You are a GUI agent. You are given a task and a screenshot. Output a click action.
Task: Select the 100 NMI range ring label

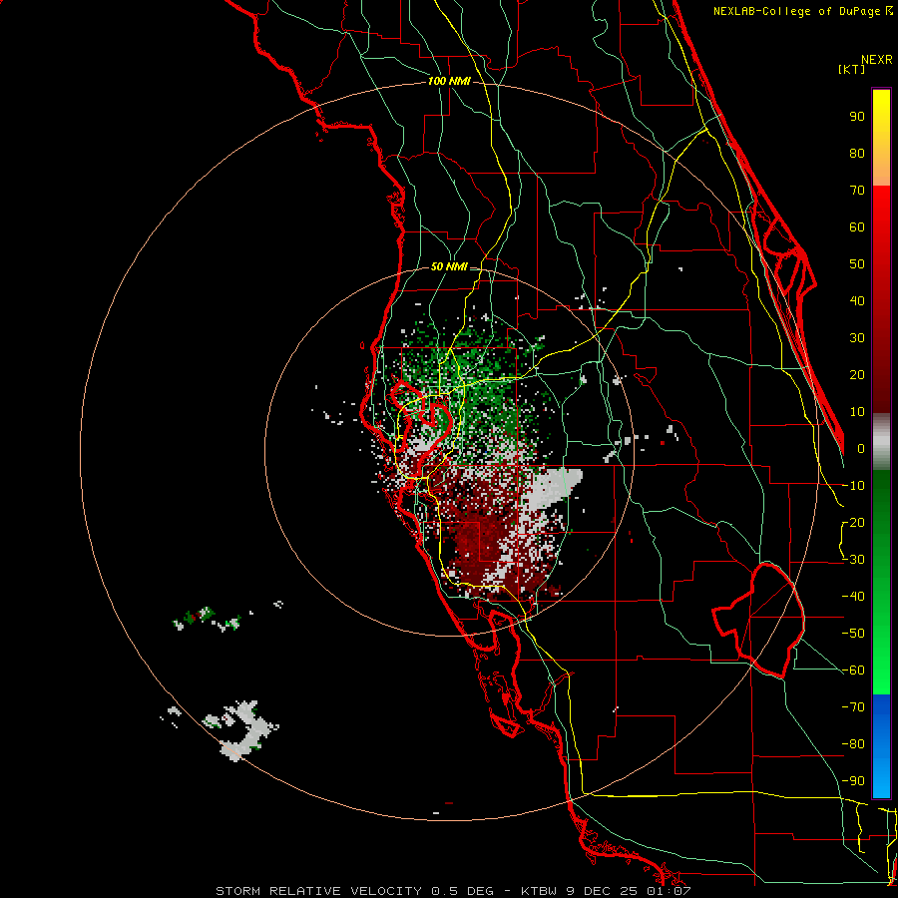click(x=449, y=82)
